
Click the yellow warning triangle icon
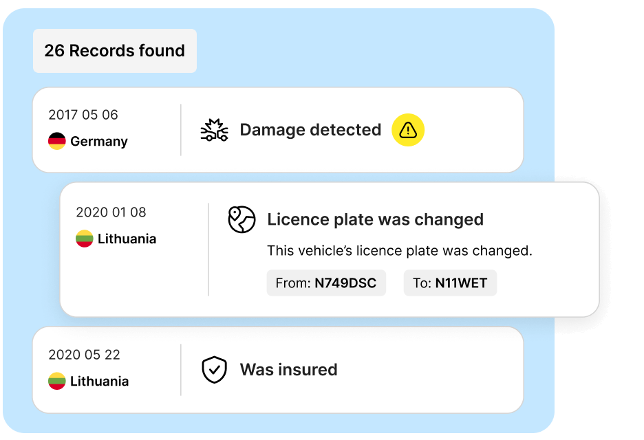click(408, 130)
